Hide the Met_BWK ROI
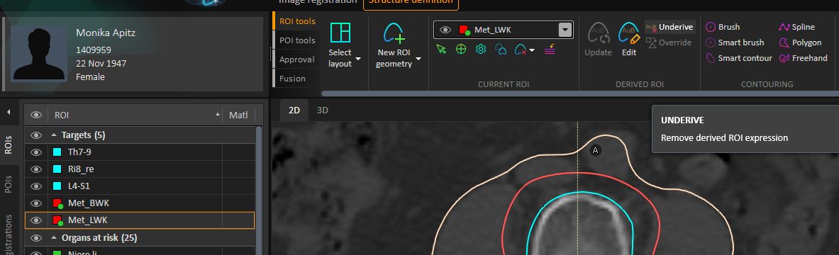Viewport: 839px width, 255px height. click(x=36, y=204)
